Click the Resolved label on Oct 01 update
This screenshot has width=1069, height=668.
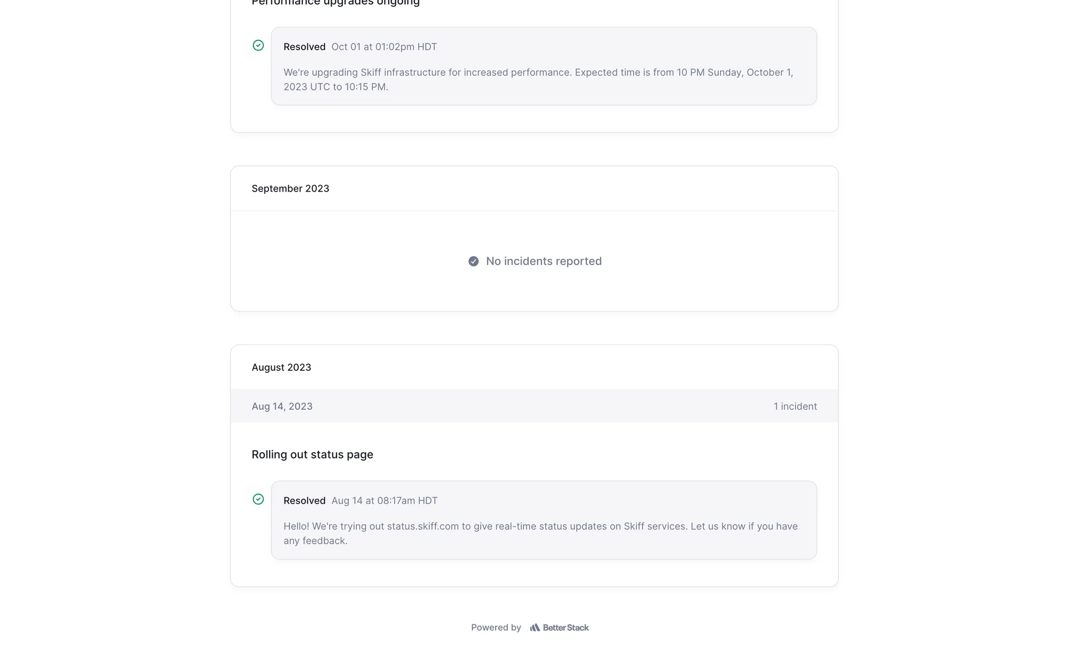click(x=304, y=47)
